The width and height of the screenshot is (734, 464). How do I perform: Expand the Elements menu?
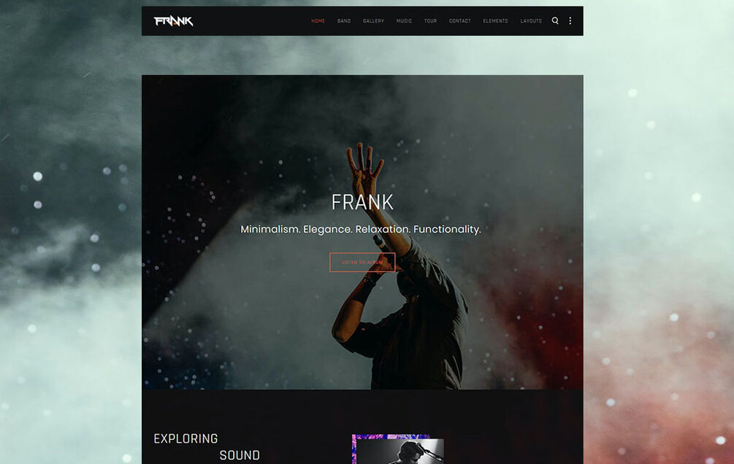(495, 21)
